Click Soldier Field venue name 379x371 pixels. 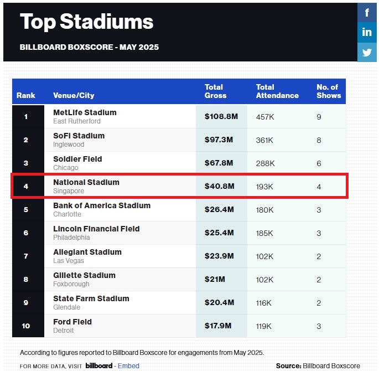[77, 159]
